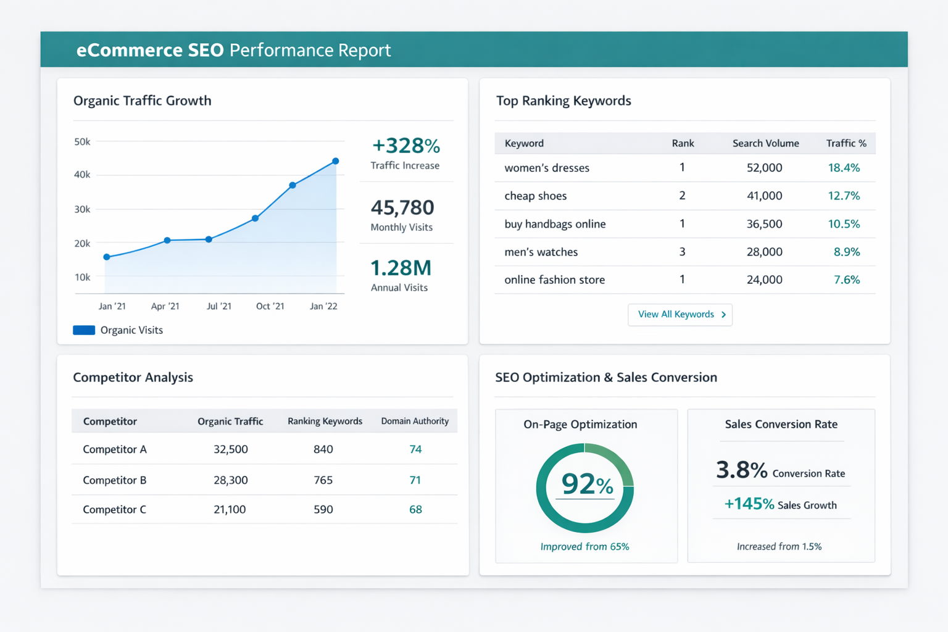948x632 pixels.
Task: Click the View All Keywords button
Action: pyautogui.click(x=679, y=315)
